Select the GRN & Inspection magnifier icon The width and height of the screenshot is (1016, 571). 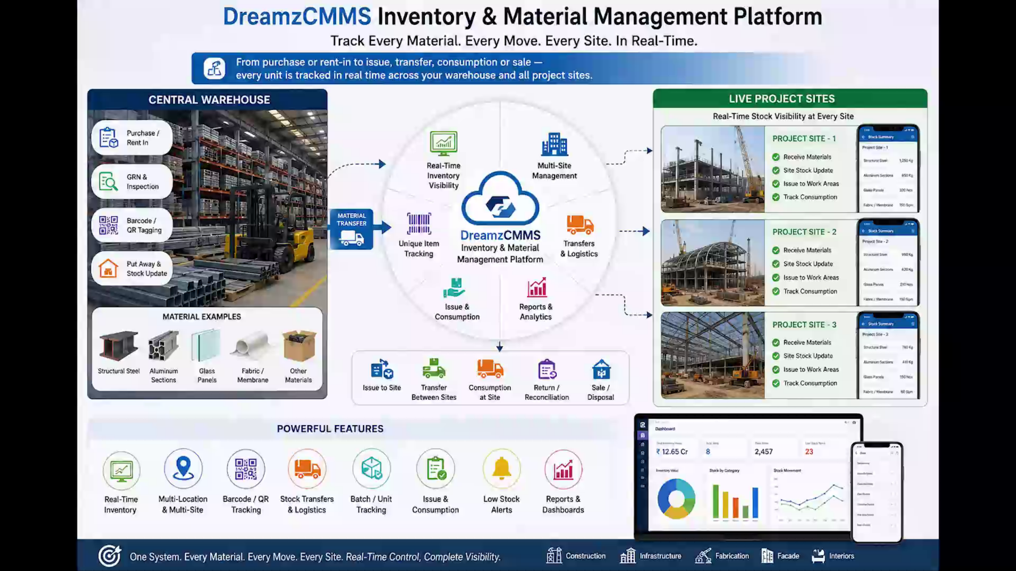108,181
